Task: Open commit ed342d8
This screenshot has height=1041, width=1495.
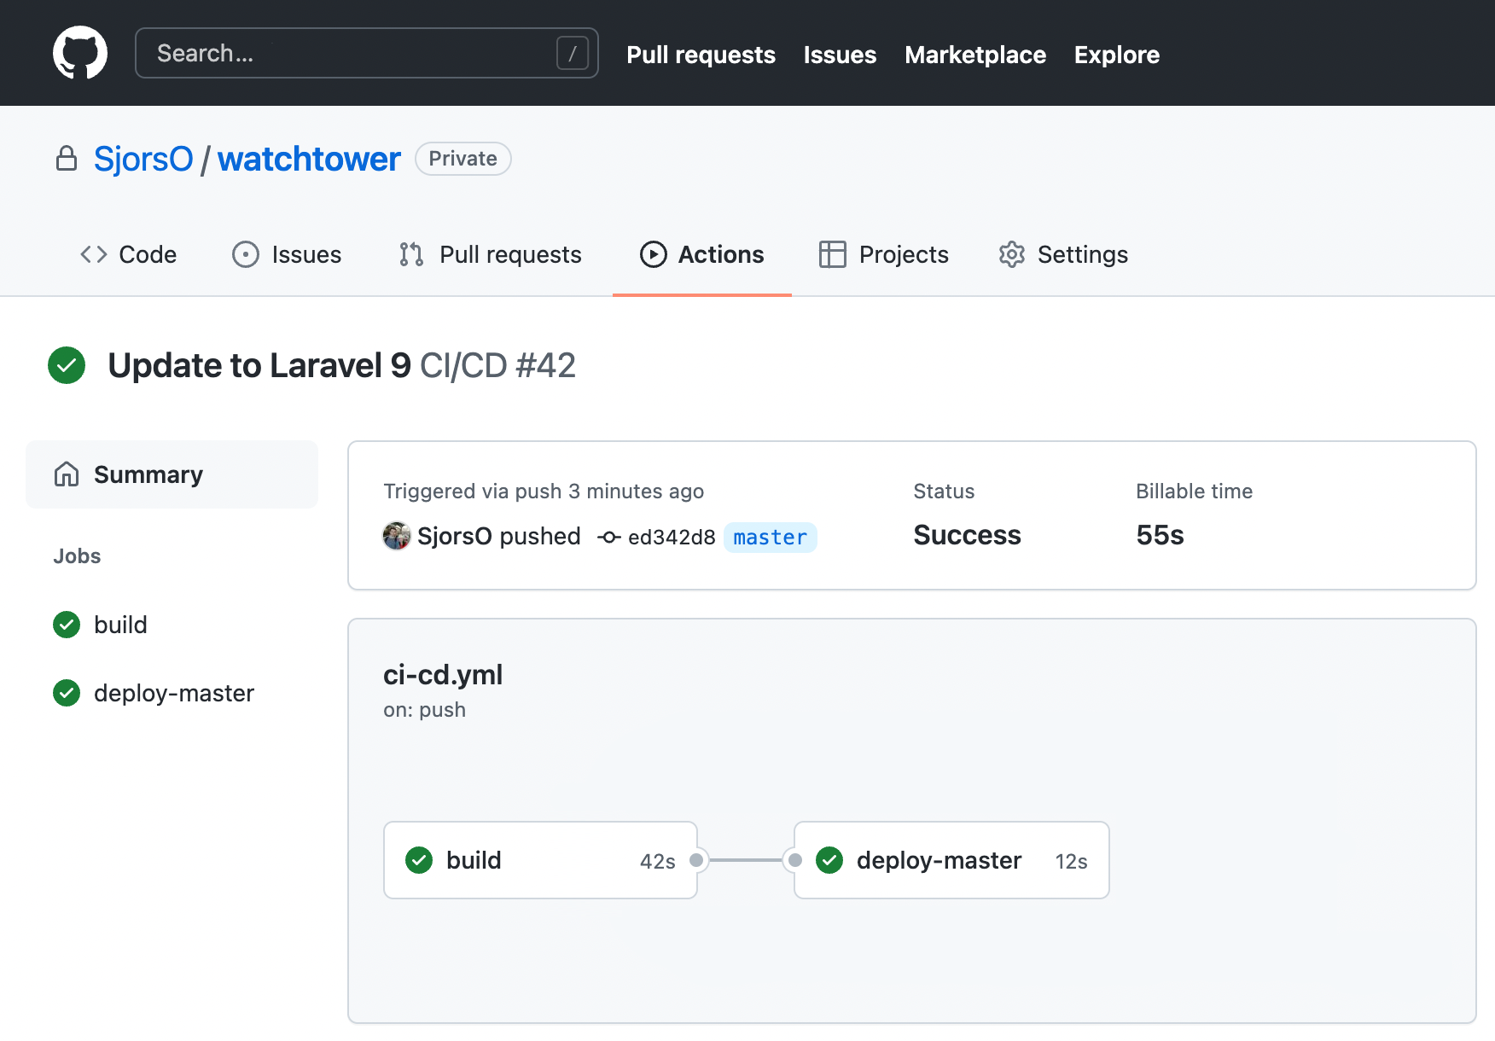Action: 672,538
